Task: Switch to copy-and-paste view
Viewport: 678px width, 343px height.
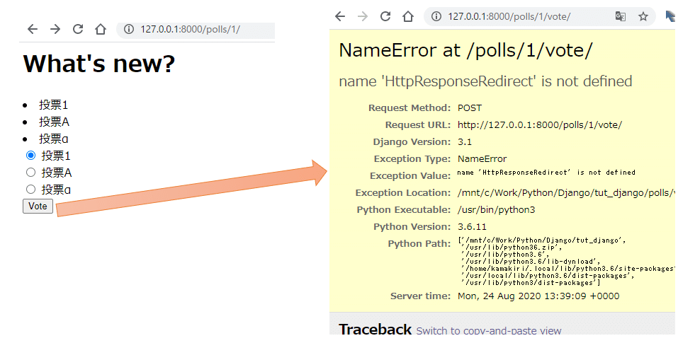Action: 488,331
